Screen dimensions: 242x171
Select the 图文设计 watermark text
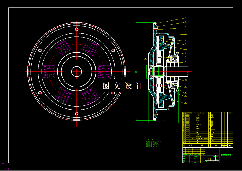pos(122,85)
